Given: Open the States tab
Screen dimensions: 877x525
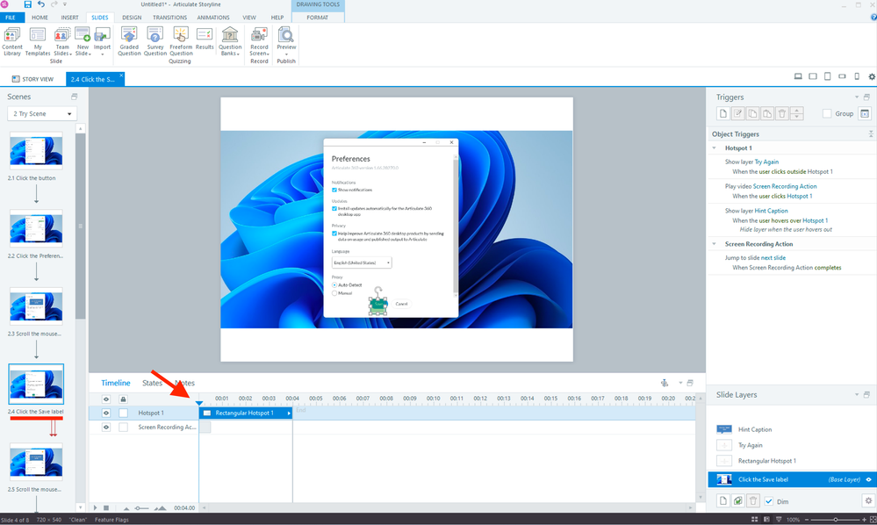Looking at the screenshot, I should pos(153,383).
